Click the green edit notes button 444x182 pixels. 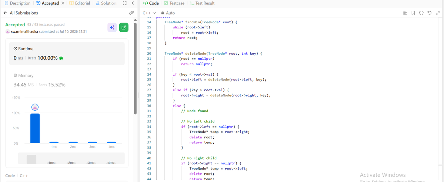point(124,27)
